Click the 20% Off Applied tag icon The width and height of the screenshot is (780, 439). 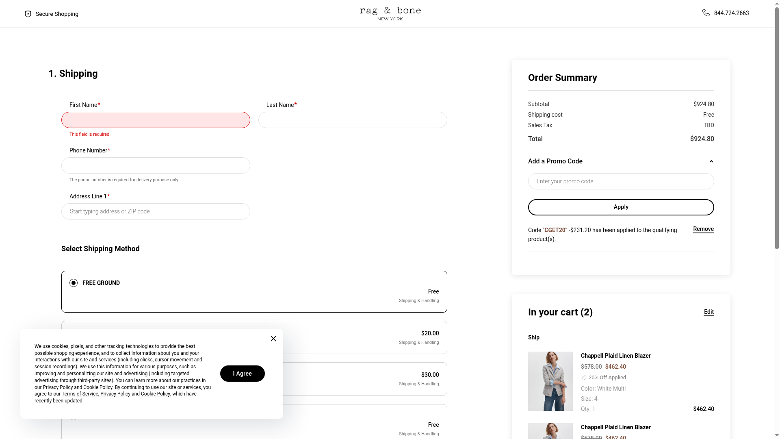tap(584, 378)
